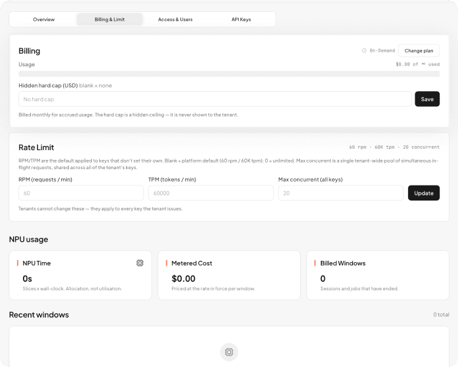
Task: Click the Update rate limit button
Action: click(x=423, y=193)
